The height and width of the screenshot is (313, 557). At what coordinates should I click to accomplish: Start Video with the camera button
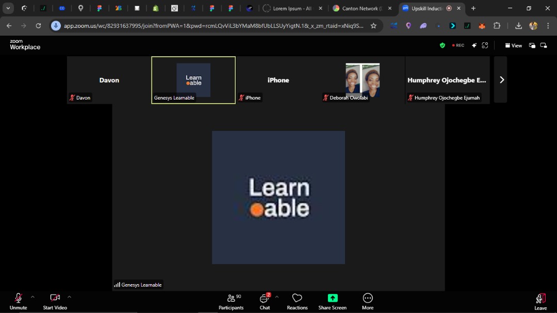point(55,301)
